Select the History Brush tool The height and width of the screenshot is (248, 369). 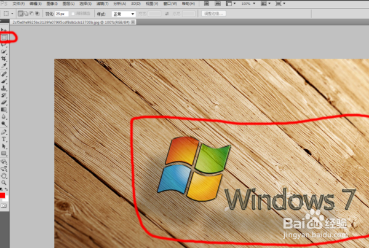pyautogui.click(x=4, y=95)
